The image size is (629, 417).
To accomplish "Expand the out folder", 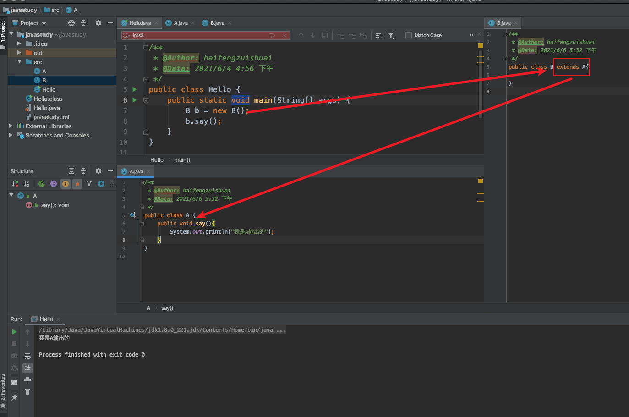I will click(19, 53).
